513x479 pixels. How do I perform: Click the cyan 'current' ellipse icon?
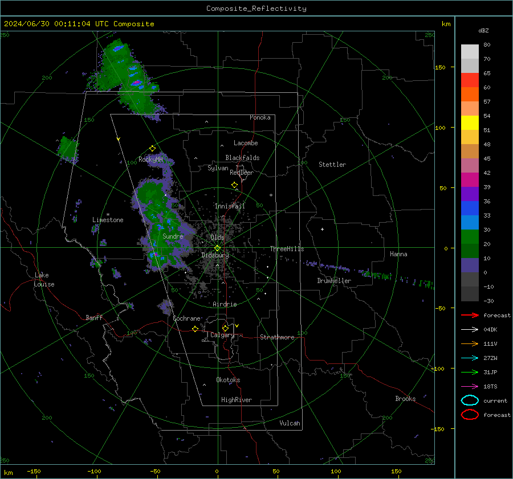(470, 400)
